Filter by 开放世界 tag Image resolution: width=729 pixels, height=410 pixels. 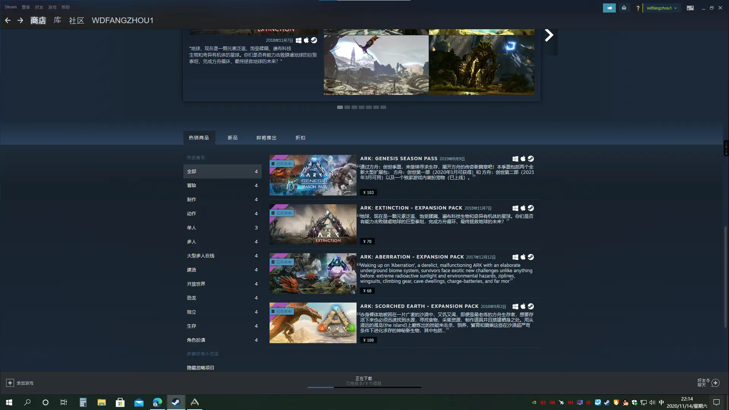[x=222, y=284]
